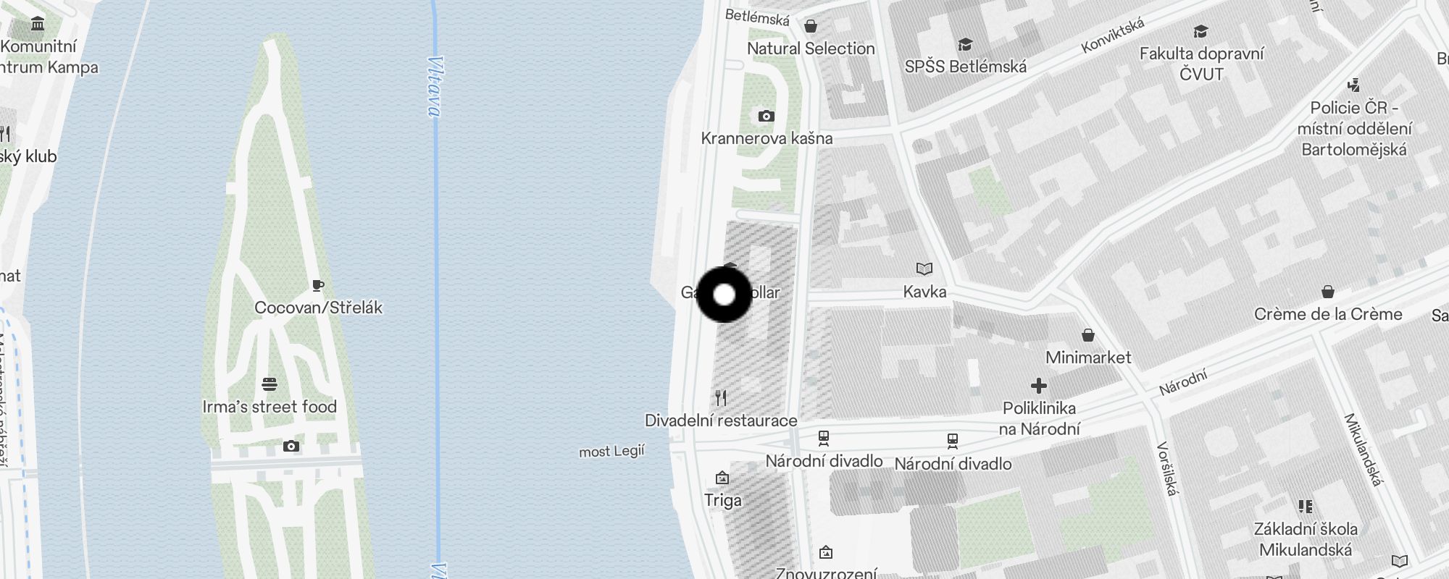Click the Irma's street food burger icon
Image resolution: width=1449 pixels, height=579 pixels.
tap(270, 384)
